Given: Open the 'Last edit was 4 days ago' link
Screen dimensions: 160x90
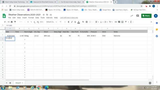Looking at the screenshot, I should point(69,18).
